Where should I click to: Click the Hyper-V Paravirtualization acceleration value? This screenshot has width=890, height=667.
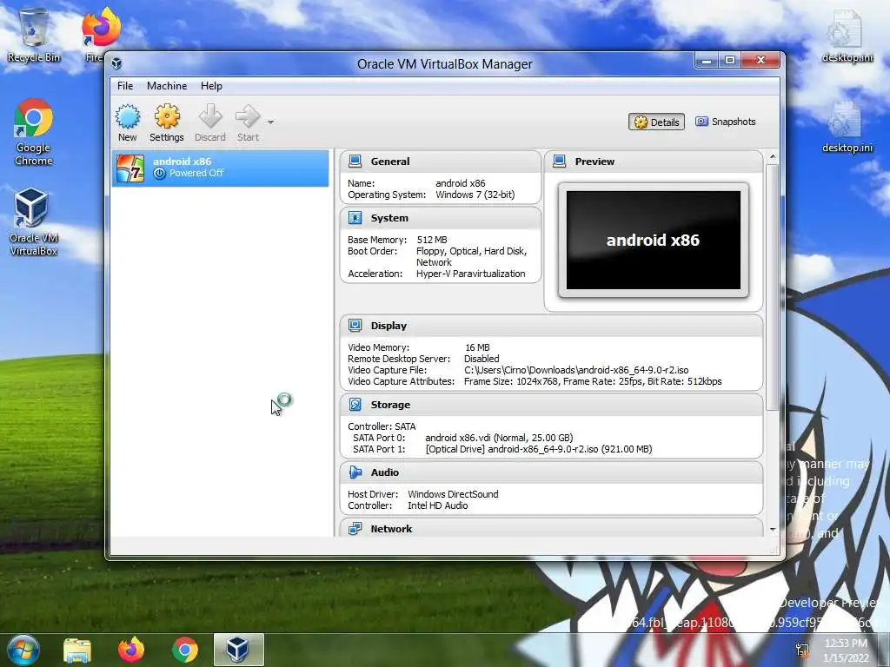pos(470,274)
